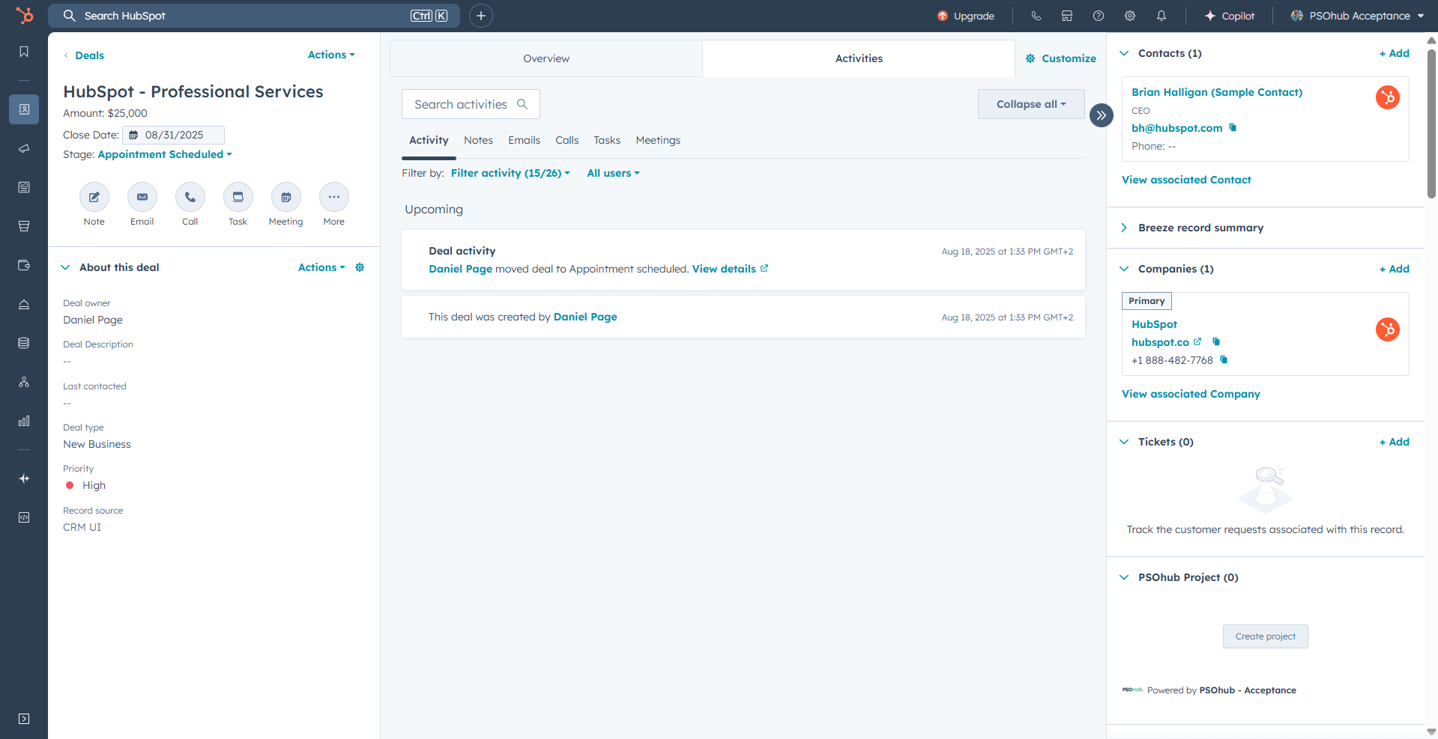The width and height of the screenshot is (1438, 739).
Task: Collapse the Companies (1) section
Action: [1124, 269]
